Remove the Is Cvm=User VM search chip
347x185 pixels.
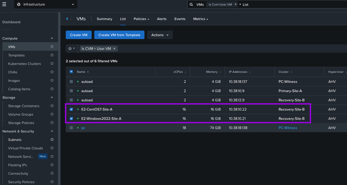[x=235, y=4]
